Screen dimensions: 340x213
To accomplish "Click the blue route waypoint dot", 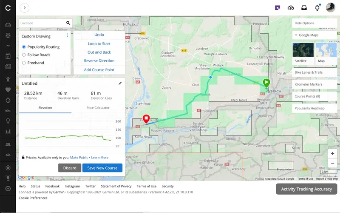I will pos(210,77).
